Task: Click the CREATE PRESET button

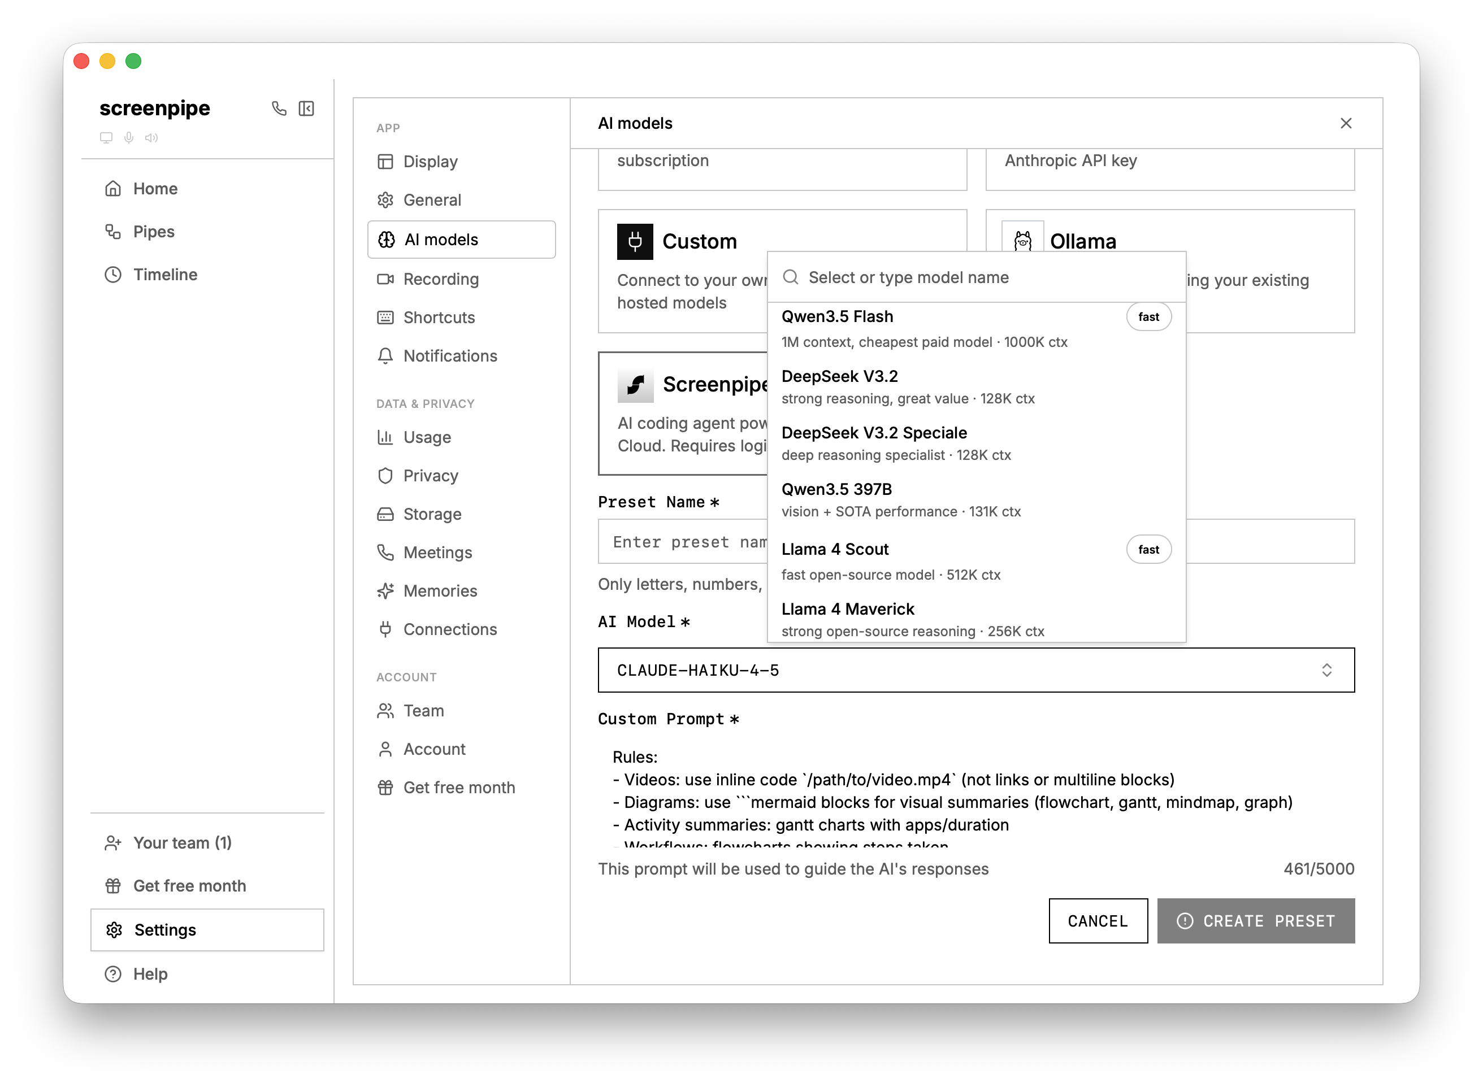Action: click(1255, 920)
